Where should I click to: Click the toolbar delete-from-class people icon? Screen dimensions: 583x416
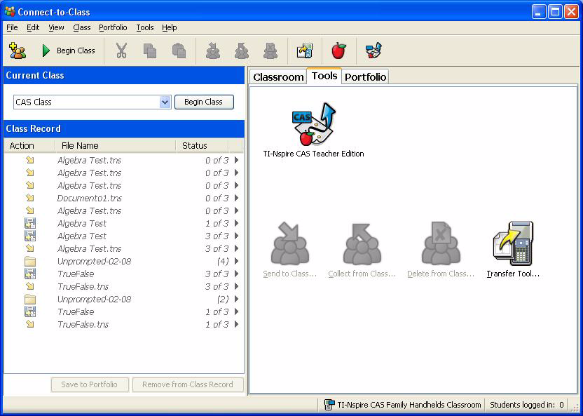point(270,51)
